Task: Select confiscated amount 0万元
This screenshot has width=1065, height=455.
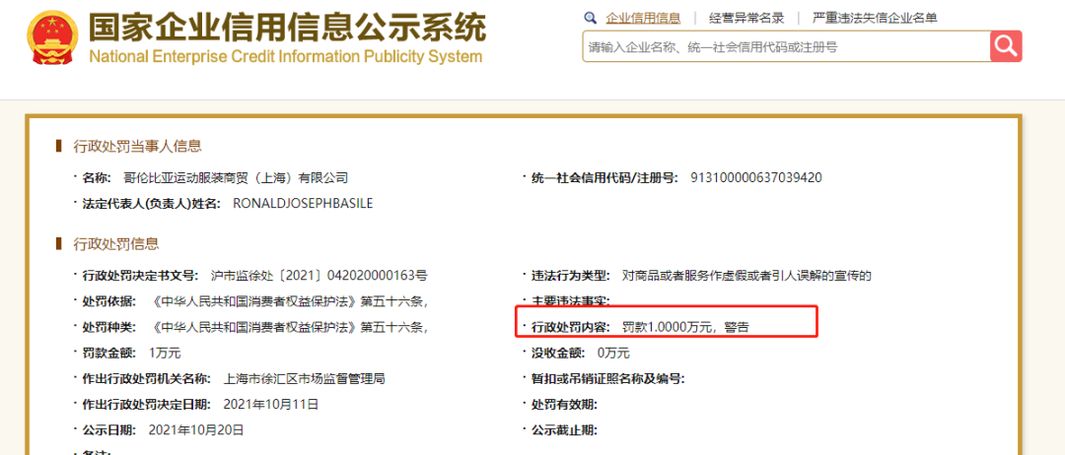Action: (613, 353)
